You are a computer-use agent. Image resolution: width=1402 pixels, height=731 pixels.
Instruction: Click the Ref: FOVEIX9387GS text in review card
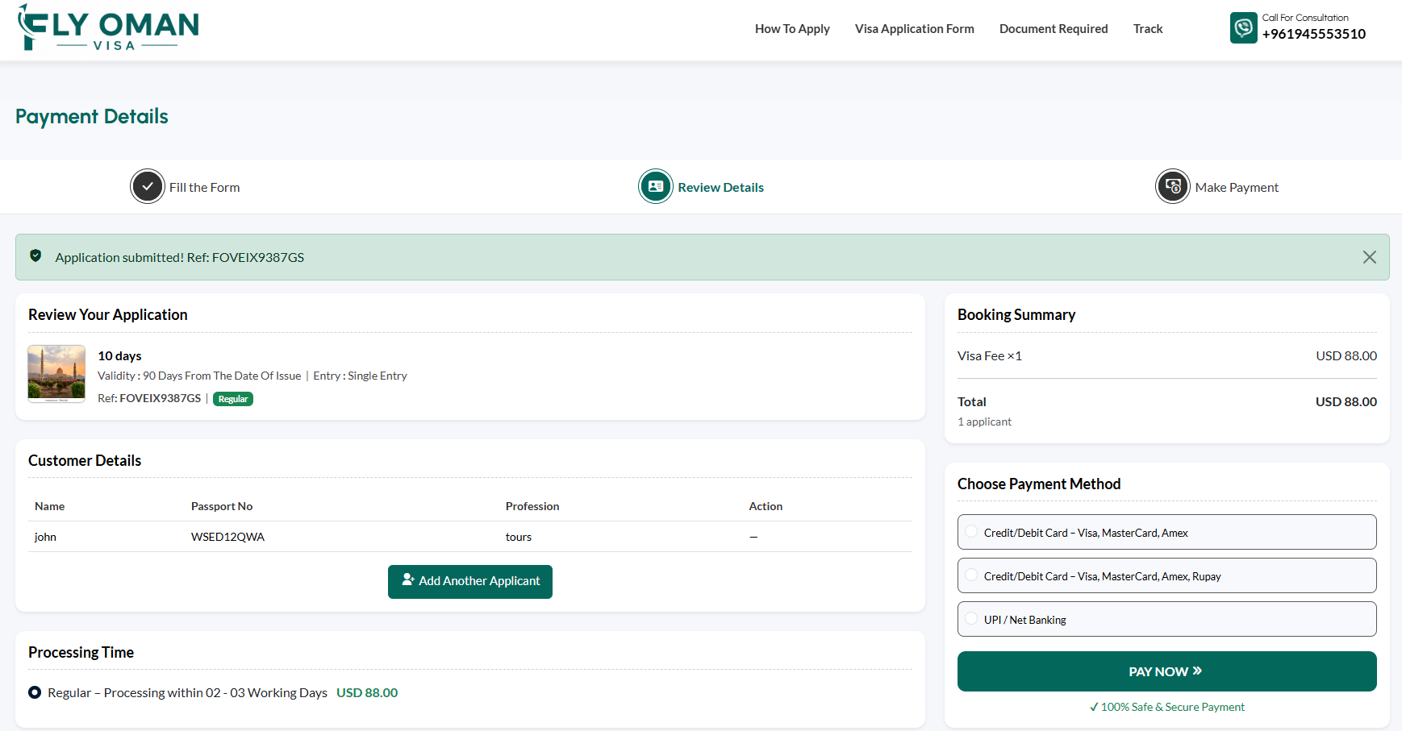click(x=149, y=398)
